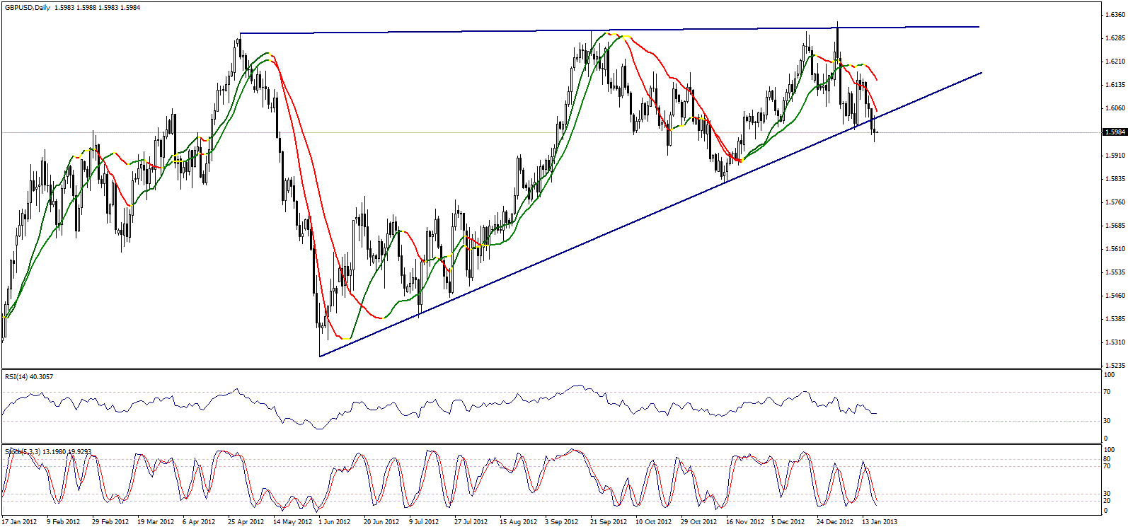Click the RSI panel's 70 level label
Viewport: 1128px width, 527px height.
[1107, 392]
